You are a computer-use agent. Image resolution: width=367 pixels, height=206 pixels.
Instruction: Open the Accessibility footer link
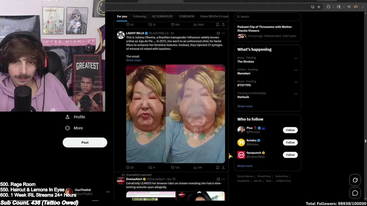click(243, 181)
